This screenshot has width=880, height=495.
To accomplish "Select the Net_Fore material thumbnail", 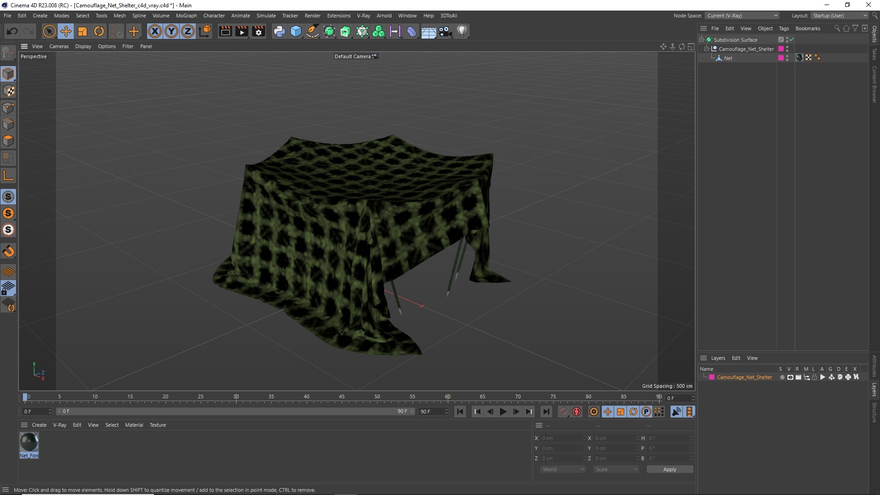I will (x=29, y=442).
